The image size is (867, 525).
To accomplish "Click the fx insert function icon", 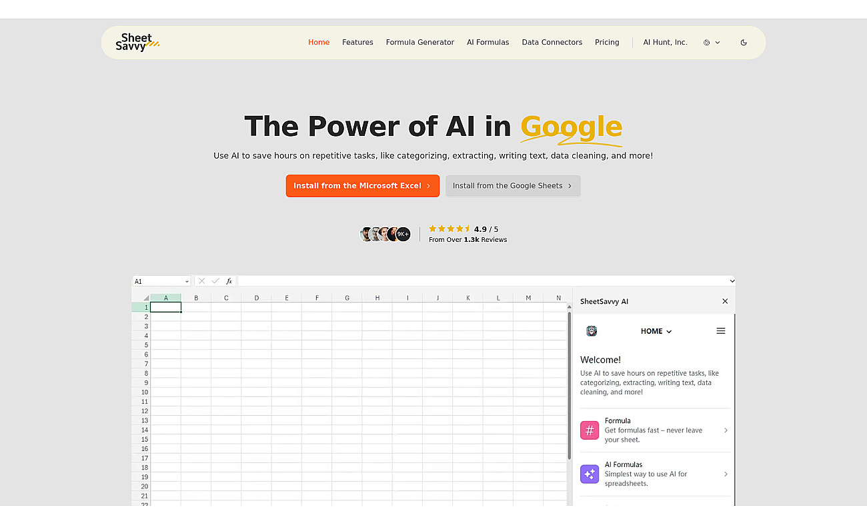I will pos(229,281).
